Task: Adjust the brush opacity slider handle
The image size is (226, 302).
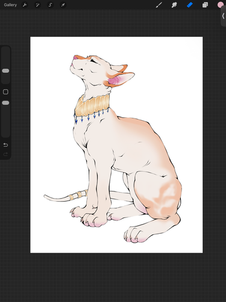Action: point(5,103)
